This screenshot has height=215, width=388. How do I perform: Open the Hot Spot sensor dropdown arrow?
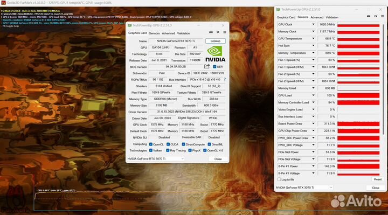(x=313, y=45)
